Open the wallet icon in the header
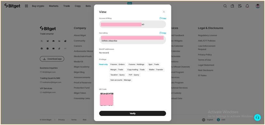 [232, 6]
